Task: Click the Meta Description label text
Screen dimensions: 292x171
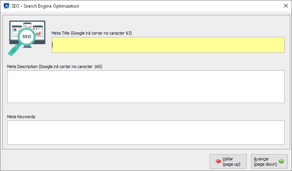Action: click(x=54, y=66)
